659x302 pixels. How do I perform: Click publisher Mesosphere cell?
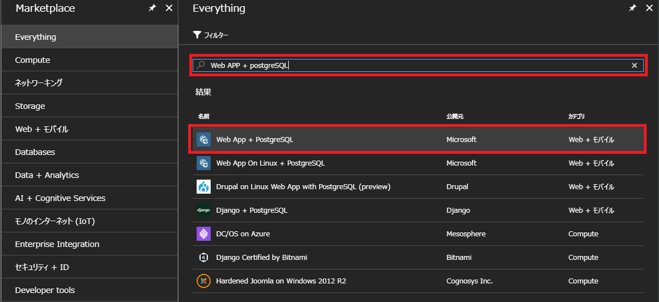point(466,234)
